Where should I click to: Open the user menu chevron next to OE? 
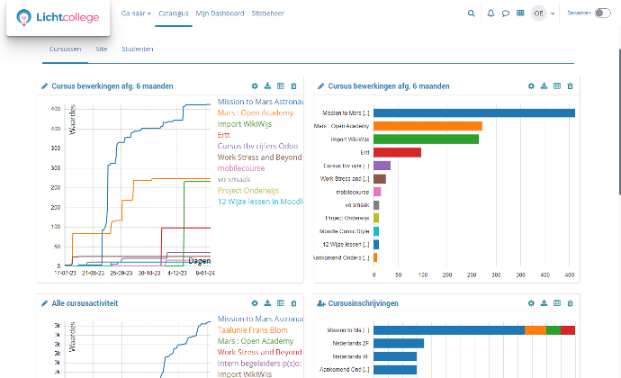[x=552, y=13]
